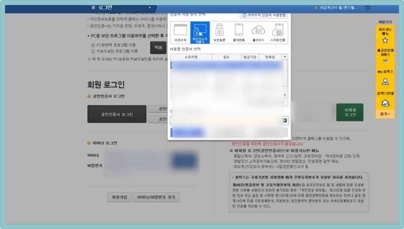The width and height of the screenshot is (404, 229).
Task: Sort certificates by 용도 column
Action: coord(226,57)
